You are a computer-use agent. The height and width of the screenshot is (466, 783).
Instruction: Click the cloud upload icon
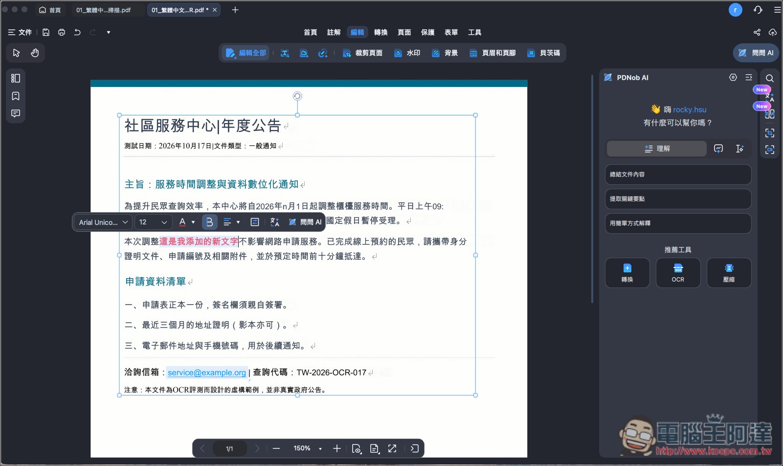[x=773, y=32]
